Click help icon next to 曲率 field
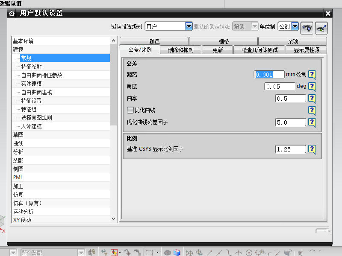342x256 pixels. click(312, 99)
